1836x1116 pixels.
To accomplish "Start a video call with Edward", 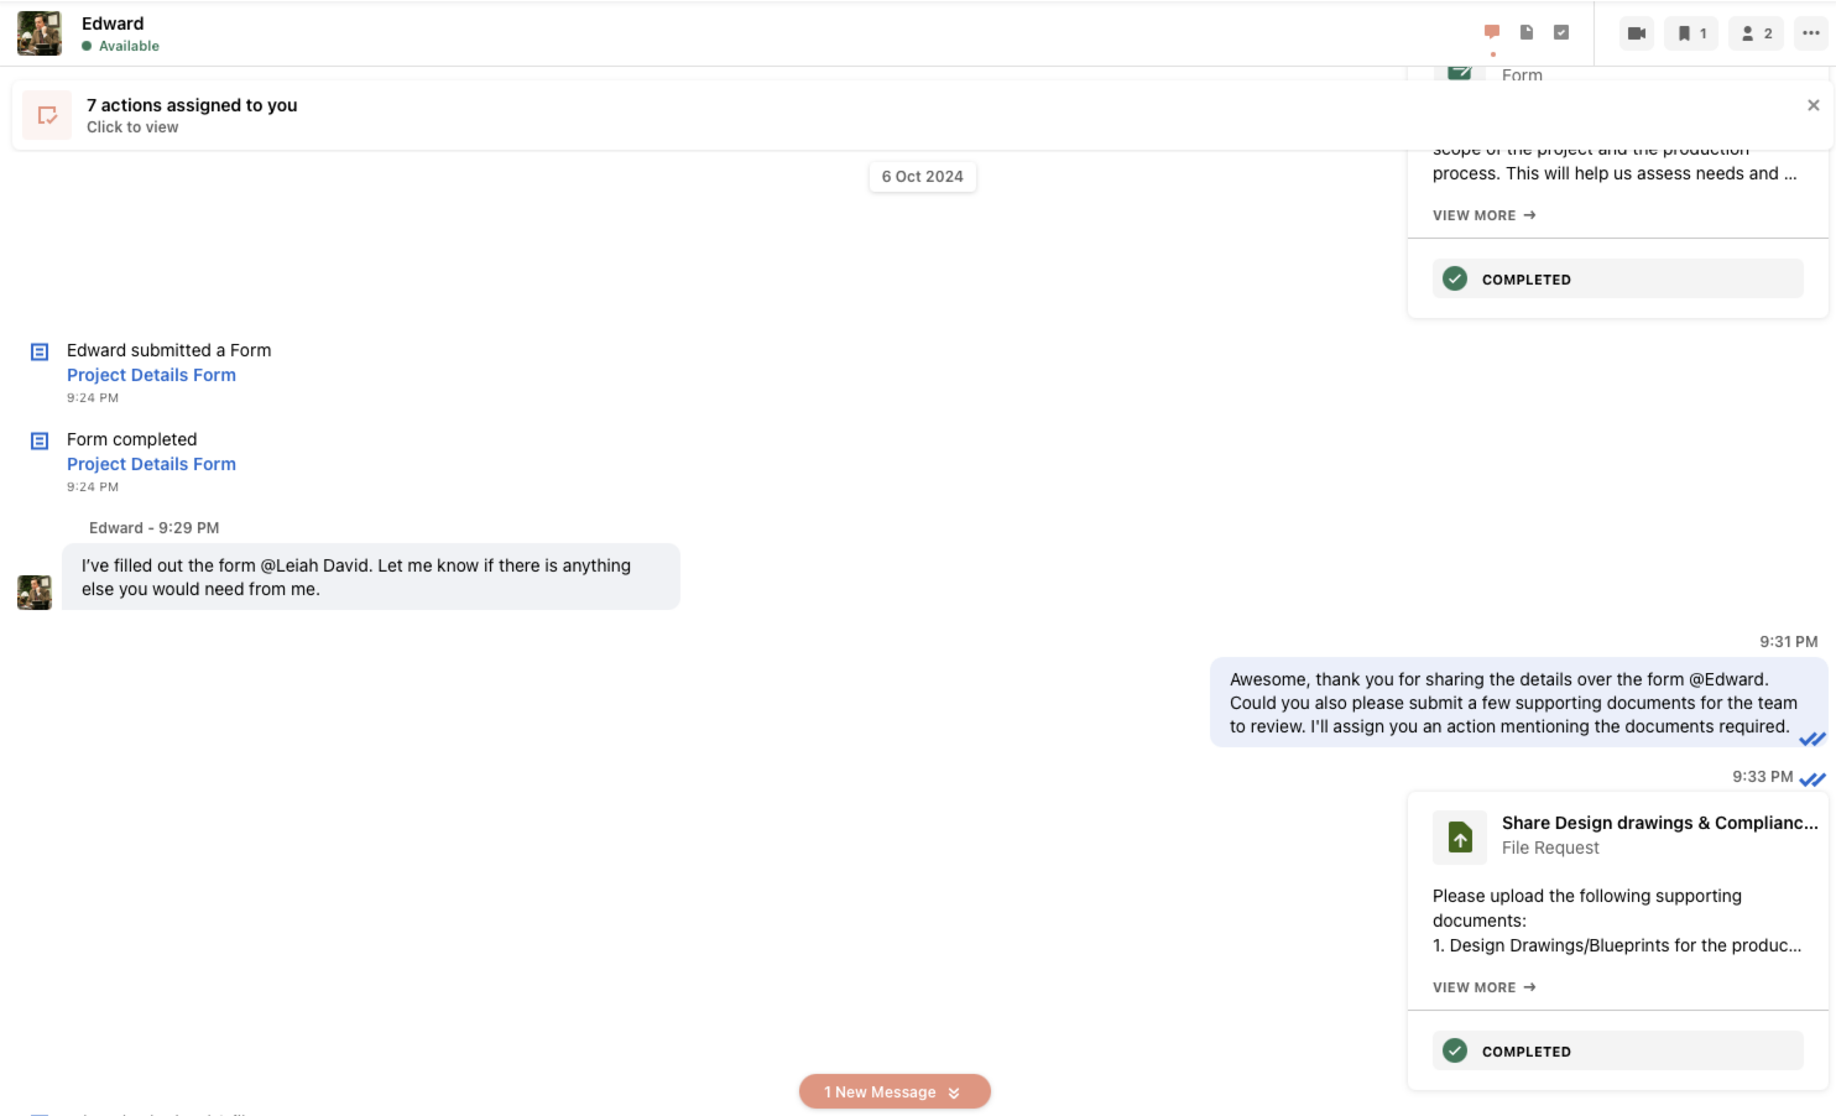I will click(1636, 33).
